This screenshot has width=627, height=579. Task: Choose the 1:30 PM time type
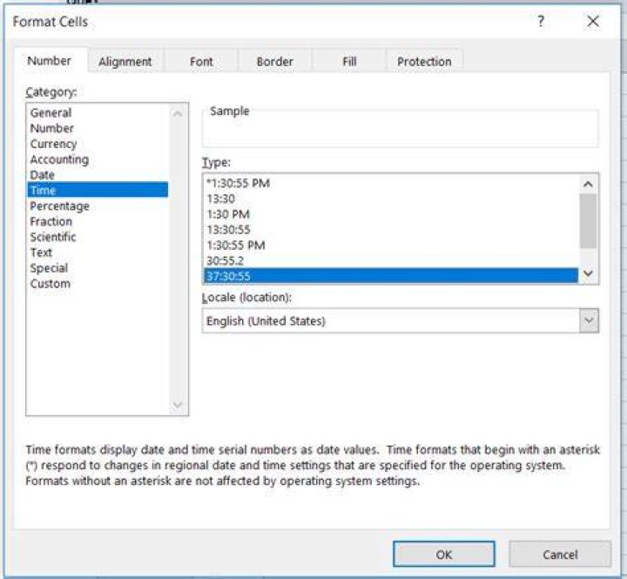click(391, 214)
